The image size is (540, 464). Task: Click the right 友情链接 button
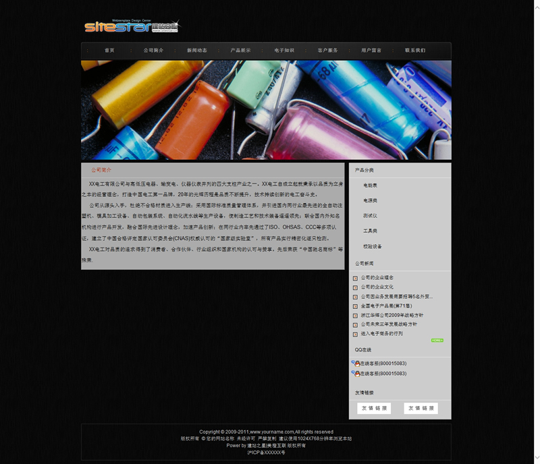point(421,409)
